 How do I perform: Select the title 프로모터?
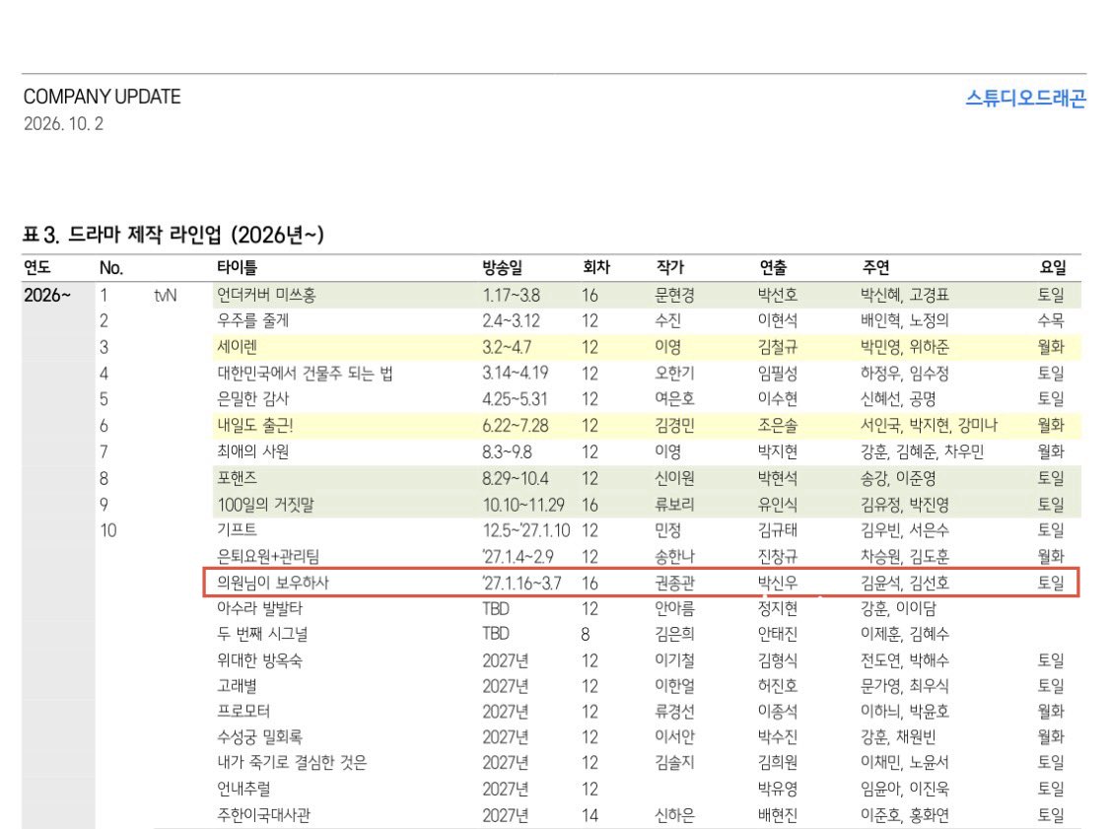[x=243, y=711]
